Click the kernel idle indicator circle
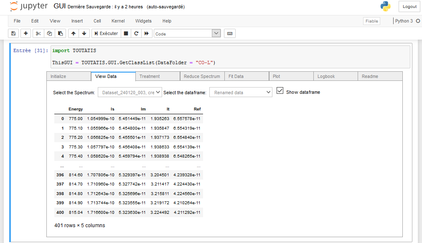This screenshot has height=243, width=422. (418, 21)
